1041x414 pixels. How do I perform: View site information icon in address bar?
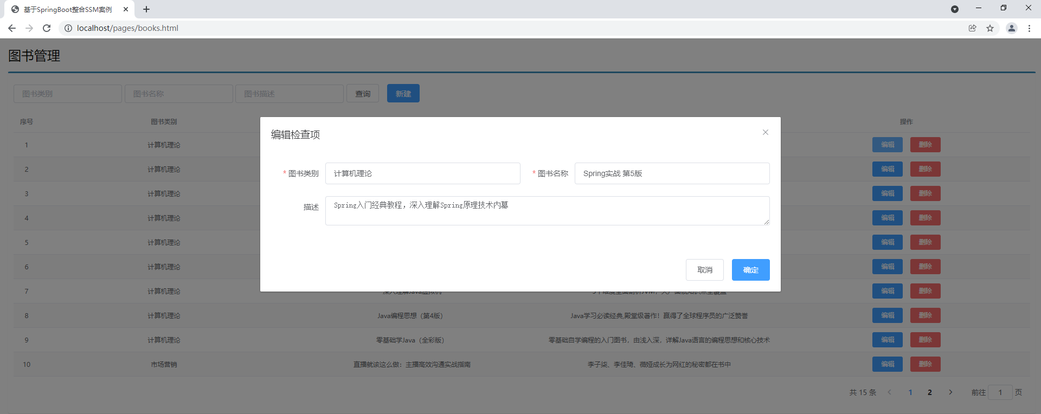click(x=68, y=28)
